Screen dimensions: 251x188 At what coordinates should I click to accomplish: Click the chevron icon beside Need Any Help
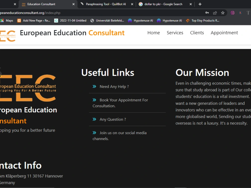[x=94, y=86]
